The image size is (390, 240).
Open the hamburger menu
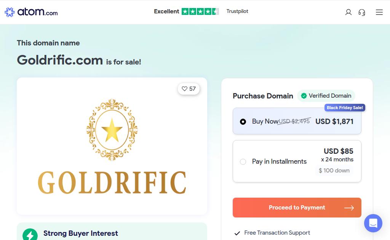click(x=379, y=12)
